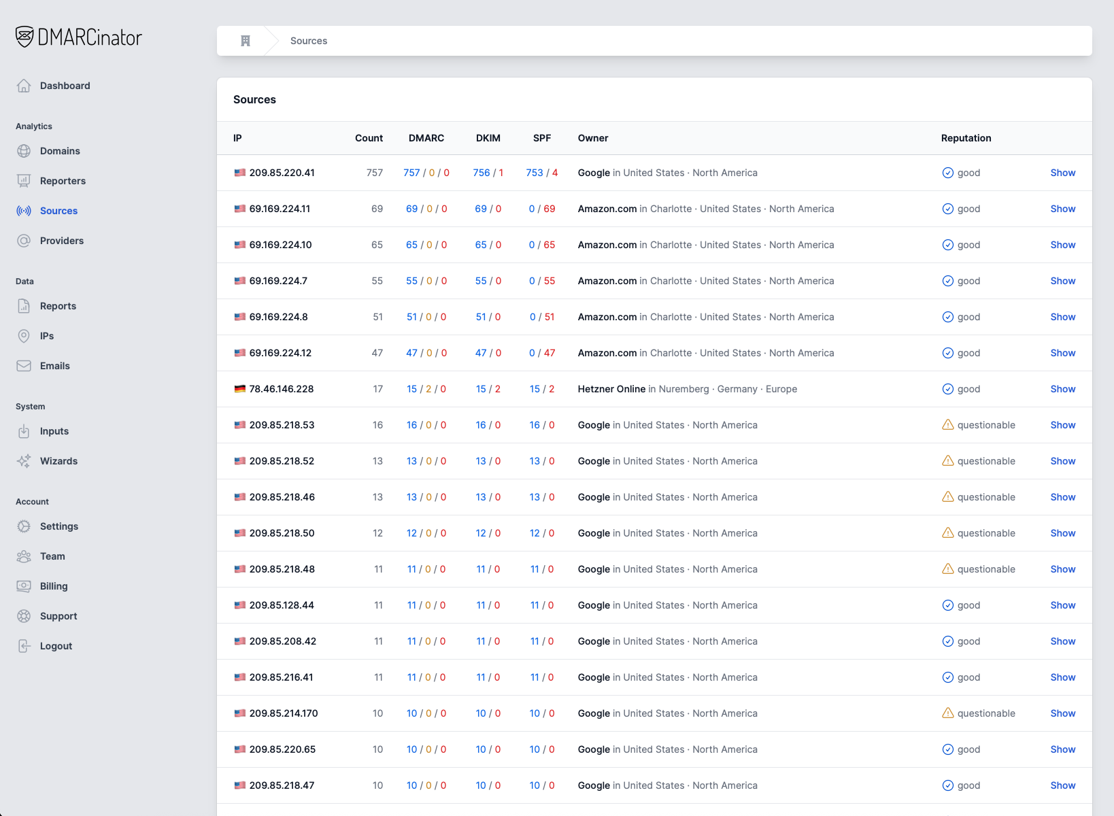1114x816 pixels.
Task: Click the IPs location pin icon
Action: click(x=24, y=336)
